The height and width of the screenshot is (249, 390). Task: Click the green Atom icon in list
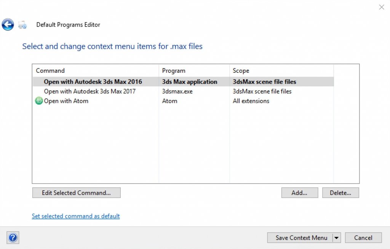39,101
